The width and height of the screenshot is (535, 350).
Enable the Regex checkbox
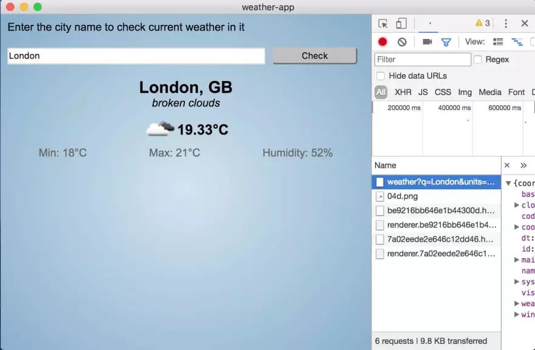point(478,60)
